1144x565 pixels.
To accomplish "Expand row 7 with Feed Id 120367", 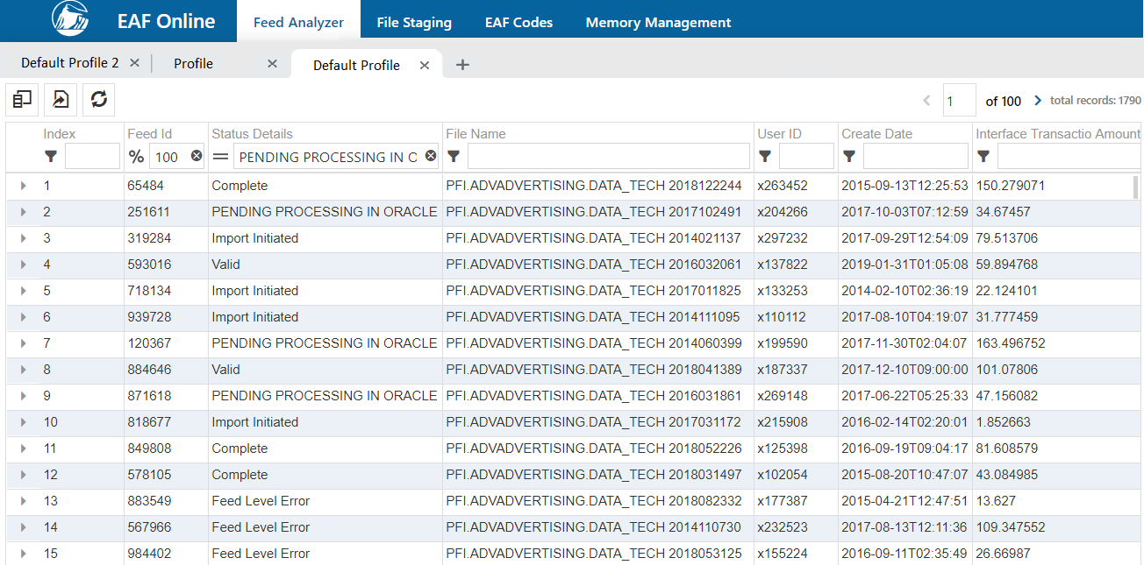I will [x=23, y=343].
